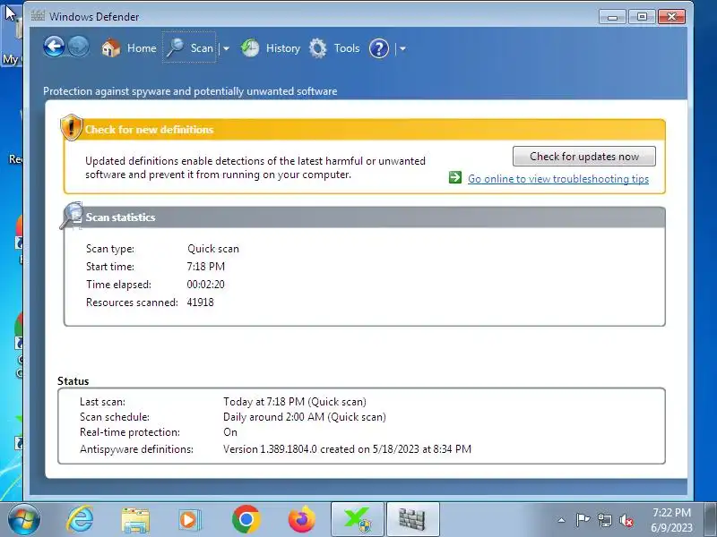
Task: Click the Show desktop strip
Action: tap(711, 520)
